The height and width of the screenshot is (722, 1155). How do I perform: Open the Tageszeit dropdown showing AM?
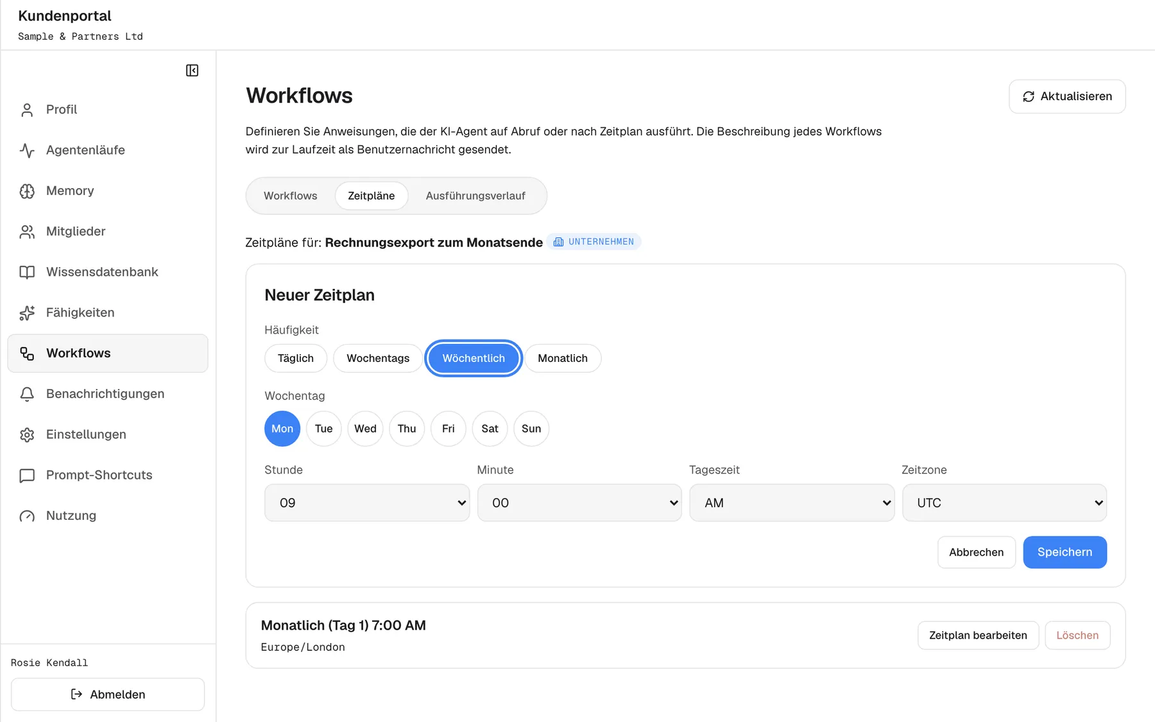[x=792, y=503]
